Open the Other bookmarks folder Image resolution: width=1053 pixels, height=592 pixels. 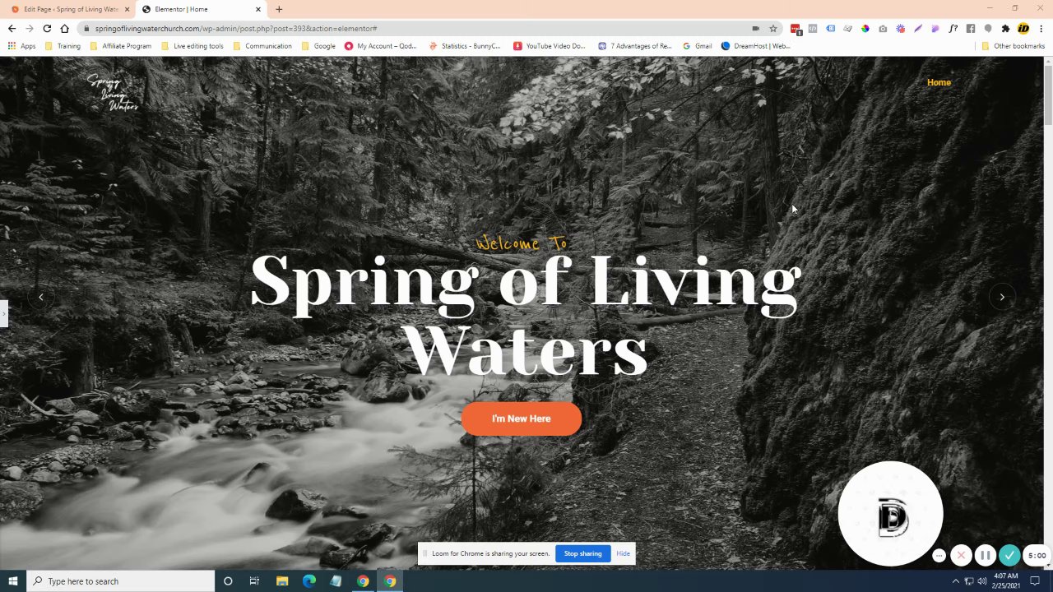click(x=1014, y=46)
